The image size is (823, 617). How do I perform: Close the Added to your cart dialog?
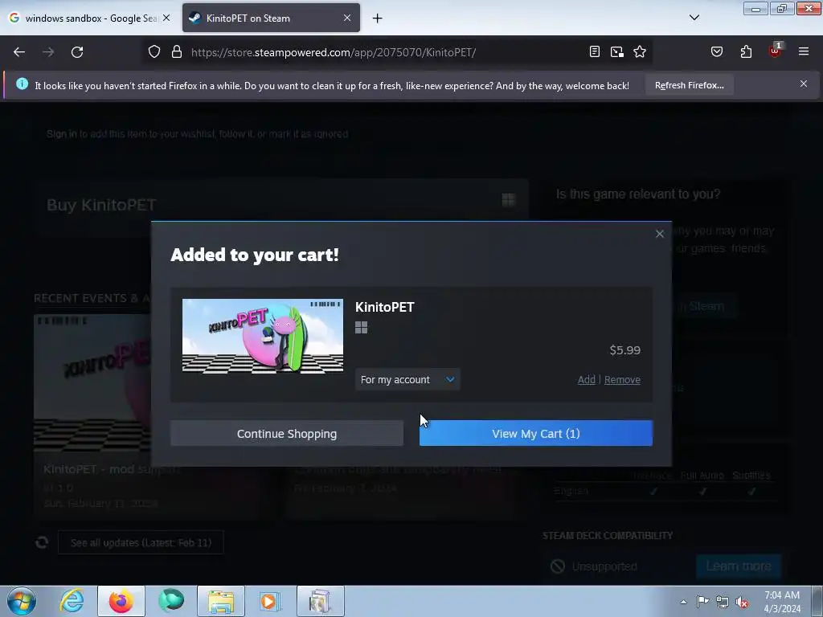[x=660, y=234]
